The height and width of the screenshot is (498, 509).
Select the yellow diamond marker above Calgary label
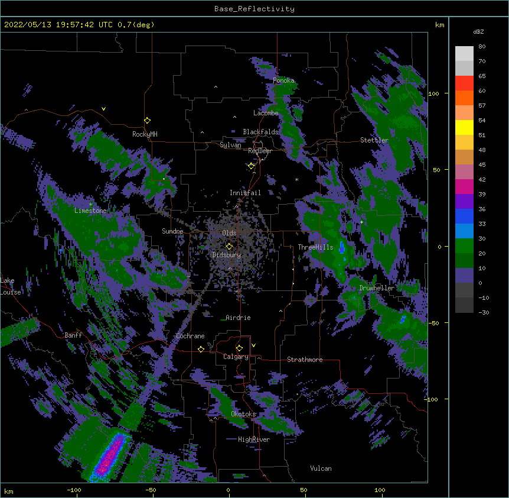click(x=239, y=348)
